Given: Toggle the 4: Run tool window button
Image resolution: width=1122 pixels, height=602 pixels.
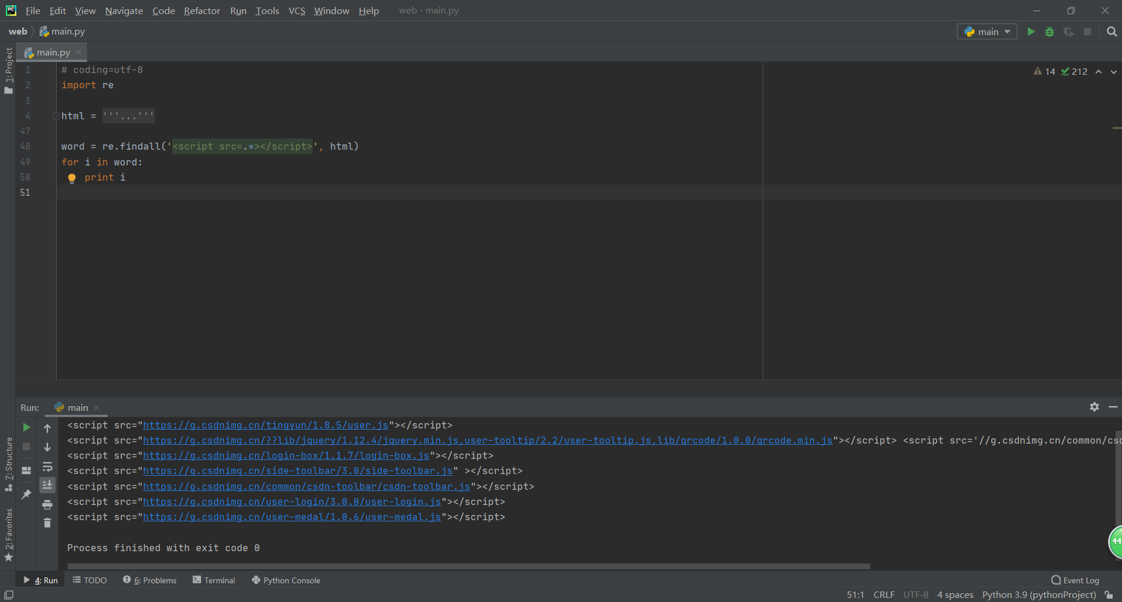Looking at the screenshot, I should tap(40, 580).
